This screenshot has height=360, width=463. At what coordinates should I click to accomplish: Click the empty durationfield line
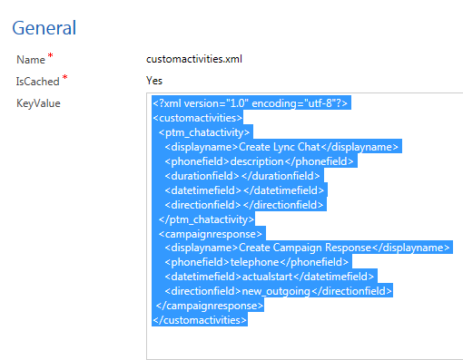tap(242, 176)
